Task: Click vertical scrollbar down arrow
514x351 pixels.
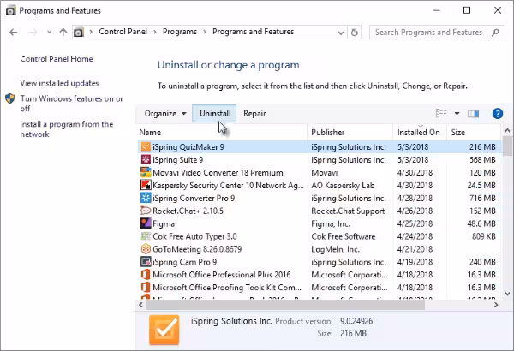Action: pyautogui.click(x=507, y=294)
